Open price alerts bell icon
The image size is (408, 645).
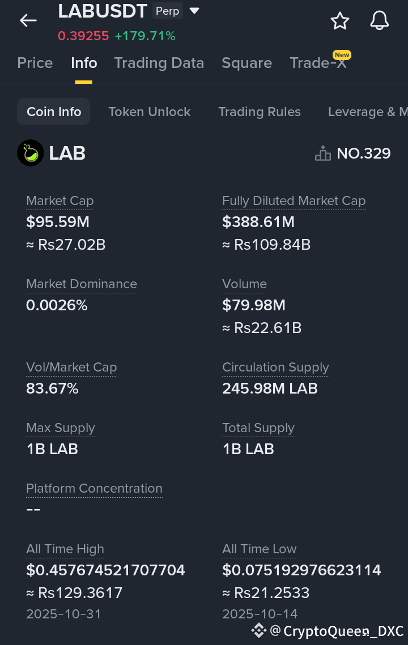[379, 21]
